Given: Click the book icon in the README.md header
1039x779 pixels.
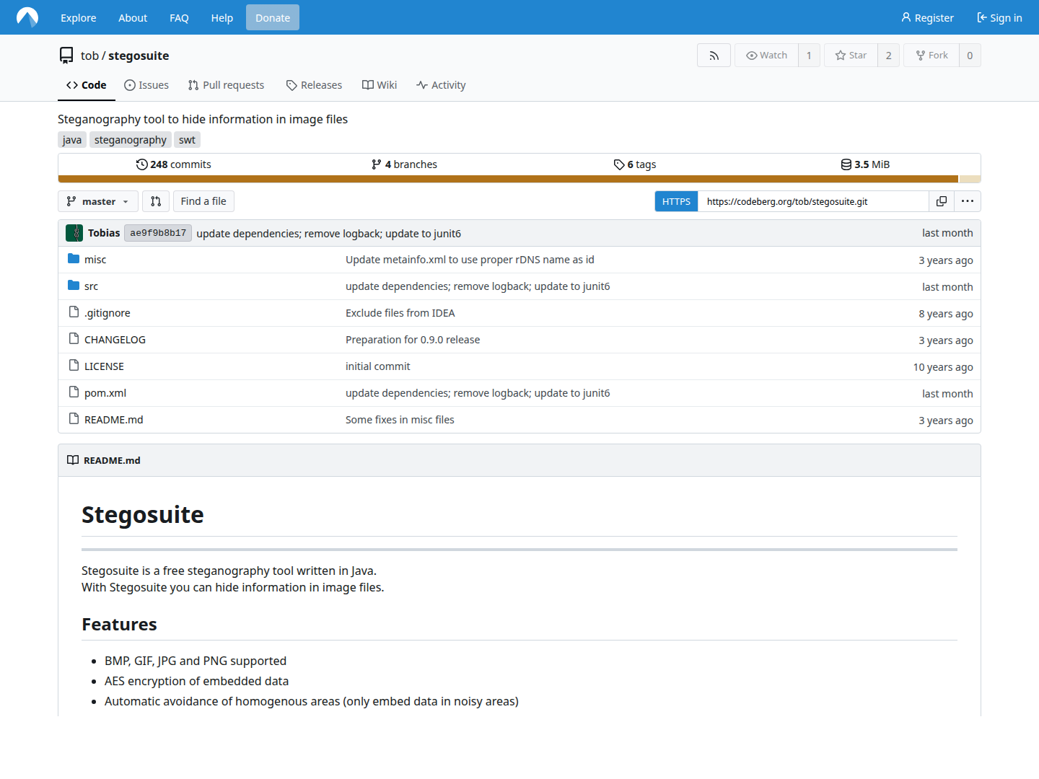Looking at the screenshot, I should pyautogui.click(x=73, y=460).
